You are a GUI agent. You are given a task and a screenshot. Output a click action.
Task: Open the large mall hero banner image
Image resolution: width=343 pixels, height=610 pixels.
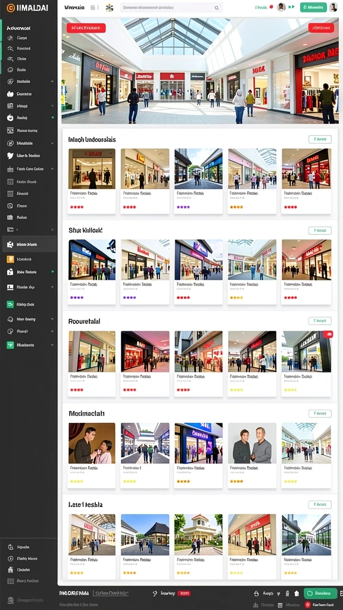tap(200, 71)
